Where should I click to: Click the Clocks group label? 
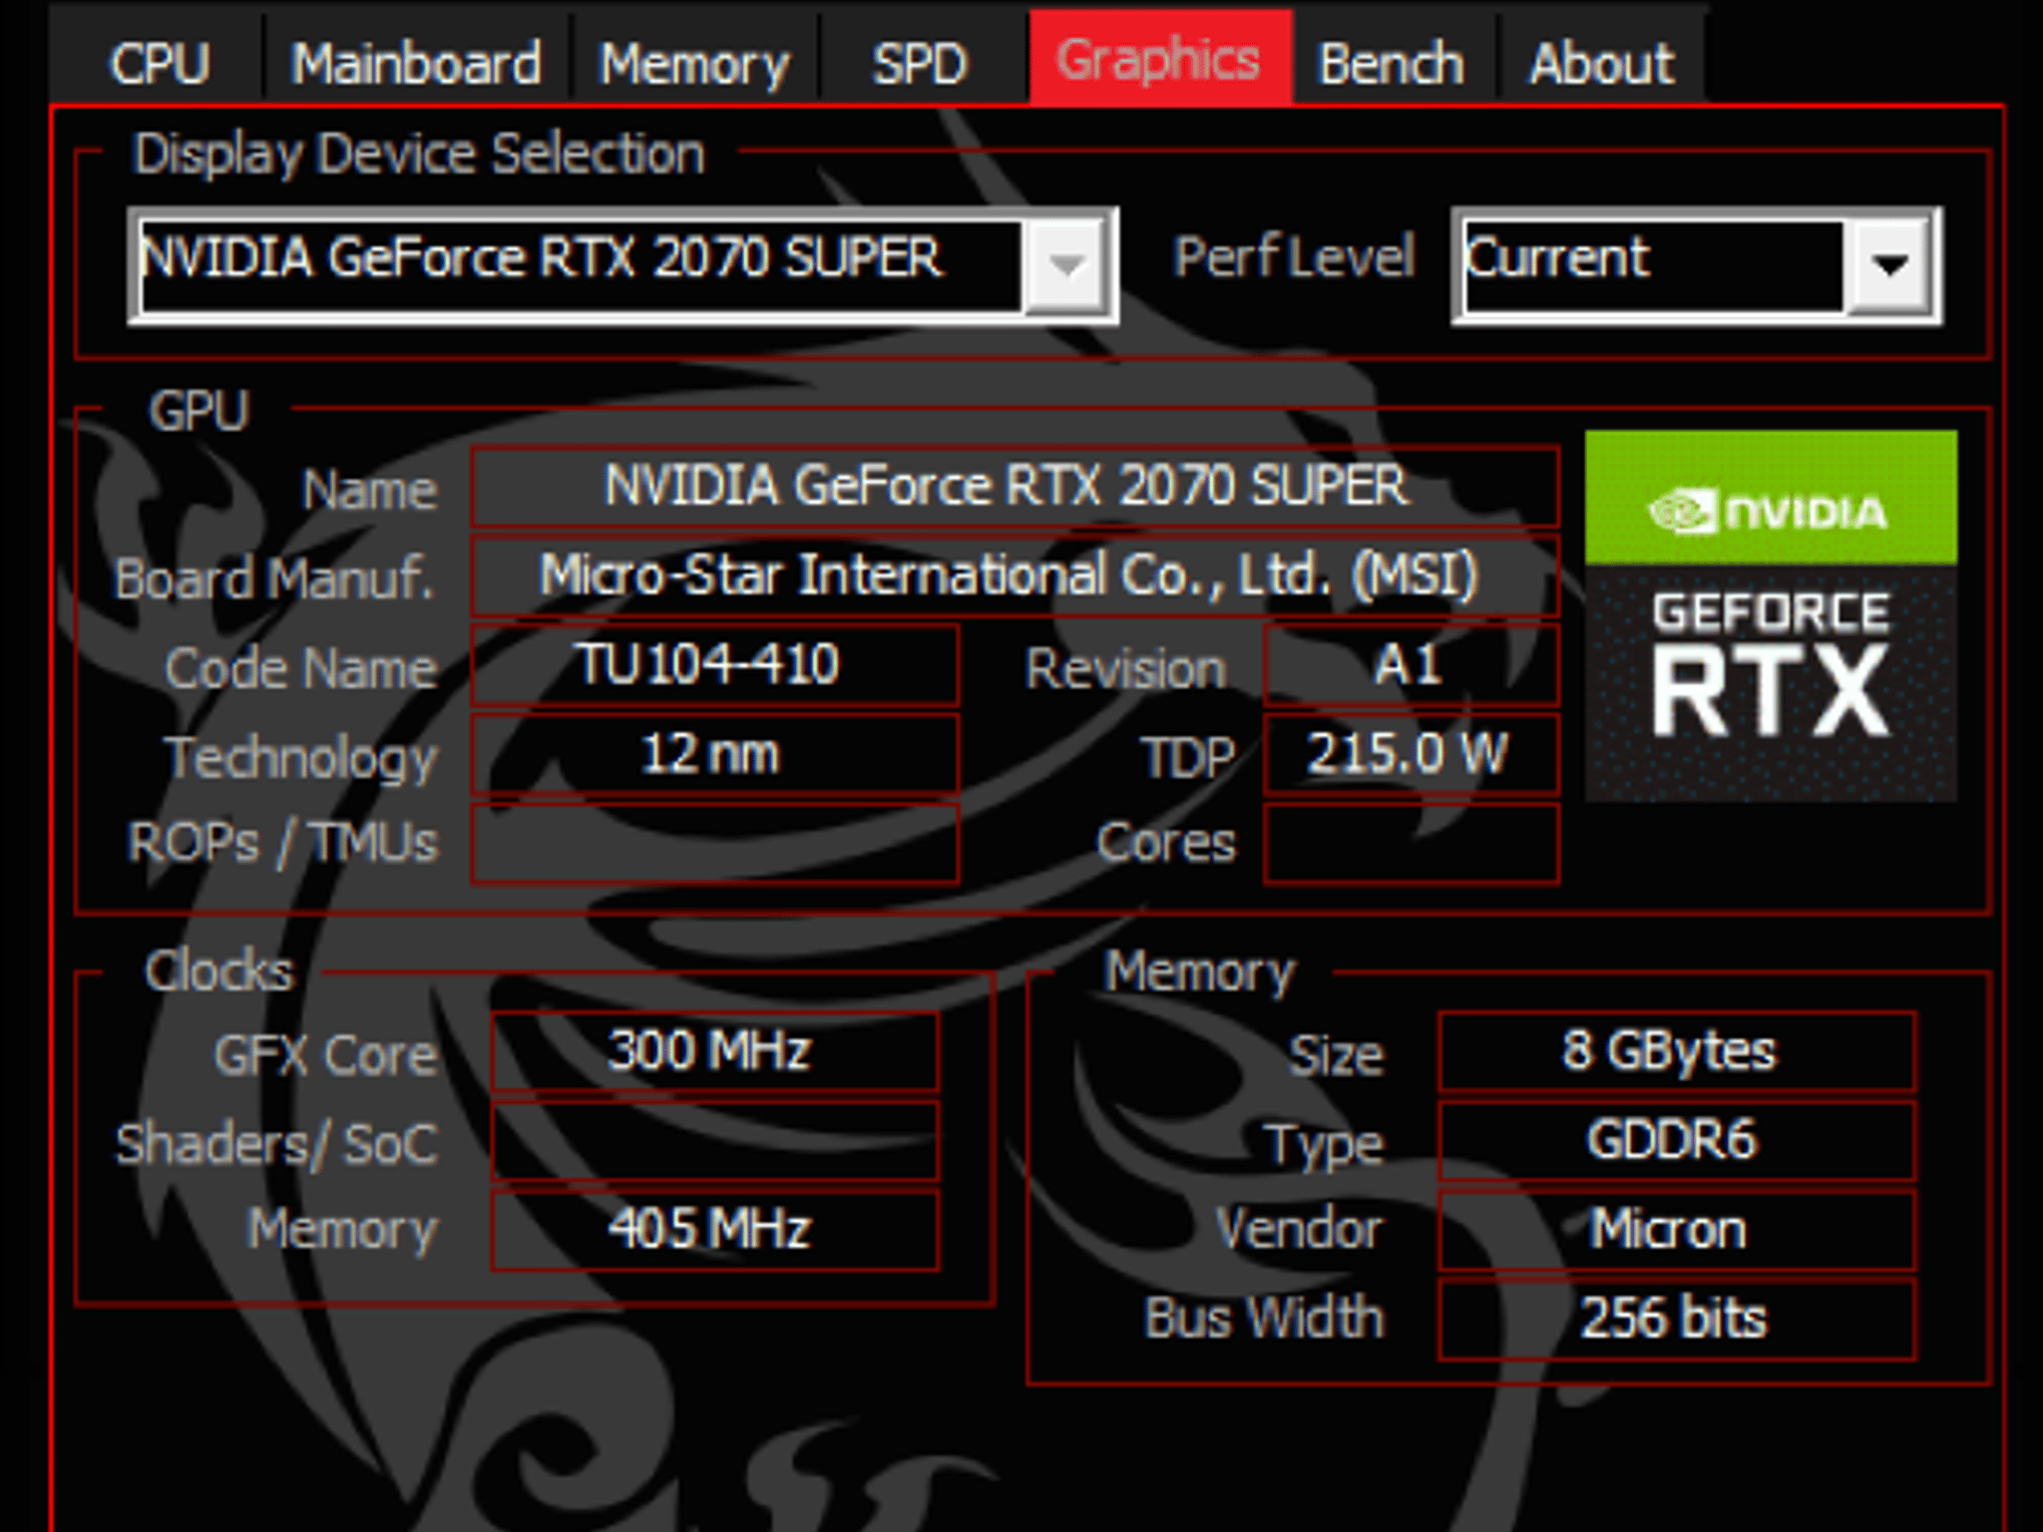tap(218, 970)
